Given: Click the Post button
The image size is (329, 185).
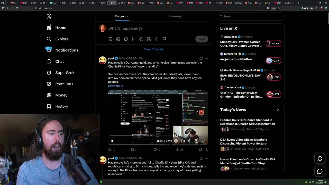Looking at the screenshot, I should pyautogui.click(x=202, y=39).
